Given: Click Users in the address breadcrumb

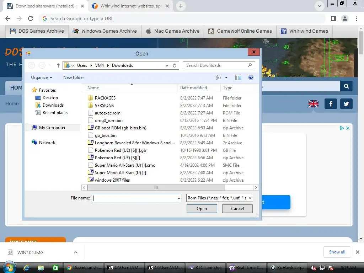Looking at the screenshot, I should point(82,65).
